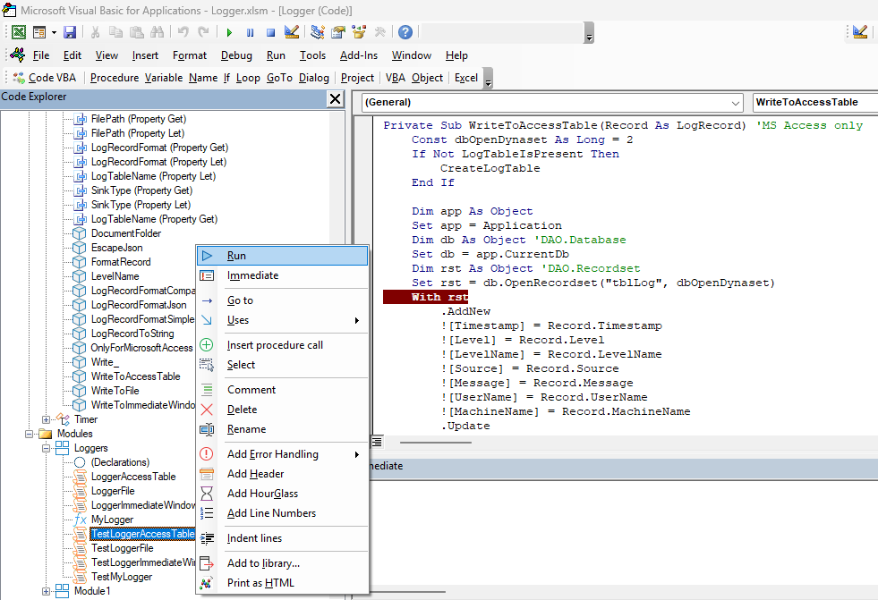
Task: Open Object Browser toolbar icon
Action: [359, 32]
